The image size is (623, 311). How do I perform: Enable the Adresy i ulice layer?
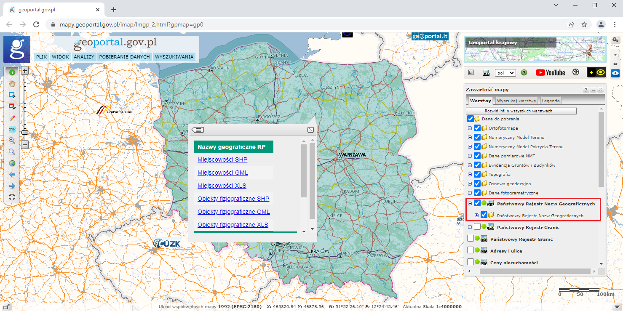click(471, 251)
